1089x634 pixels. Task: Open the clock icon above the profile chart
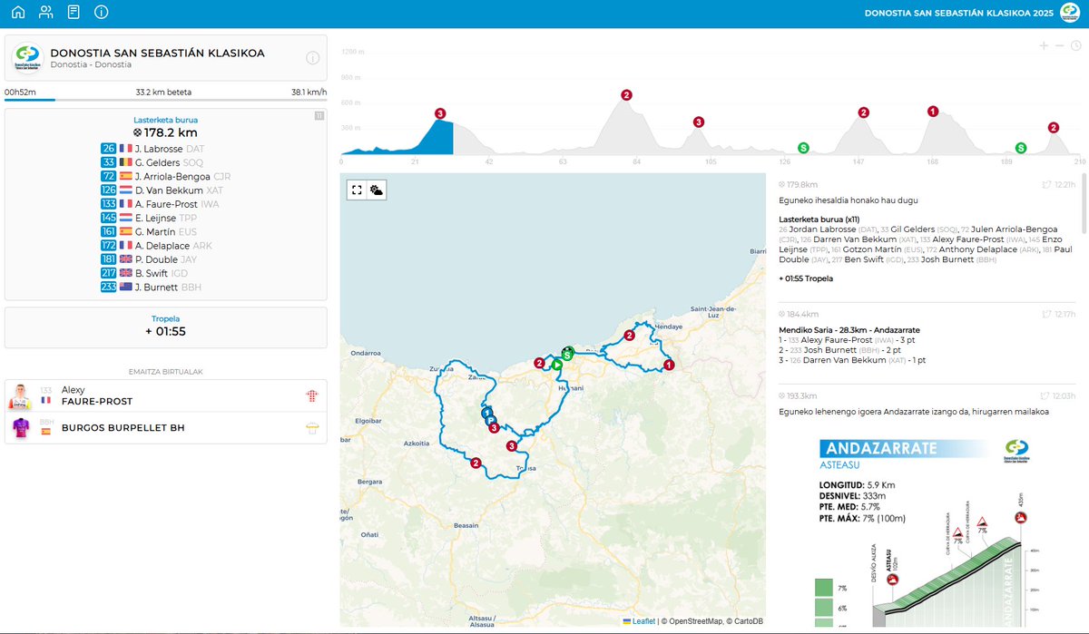coord(1076,44)
